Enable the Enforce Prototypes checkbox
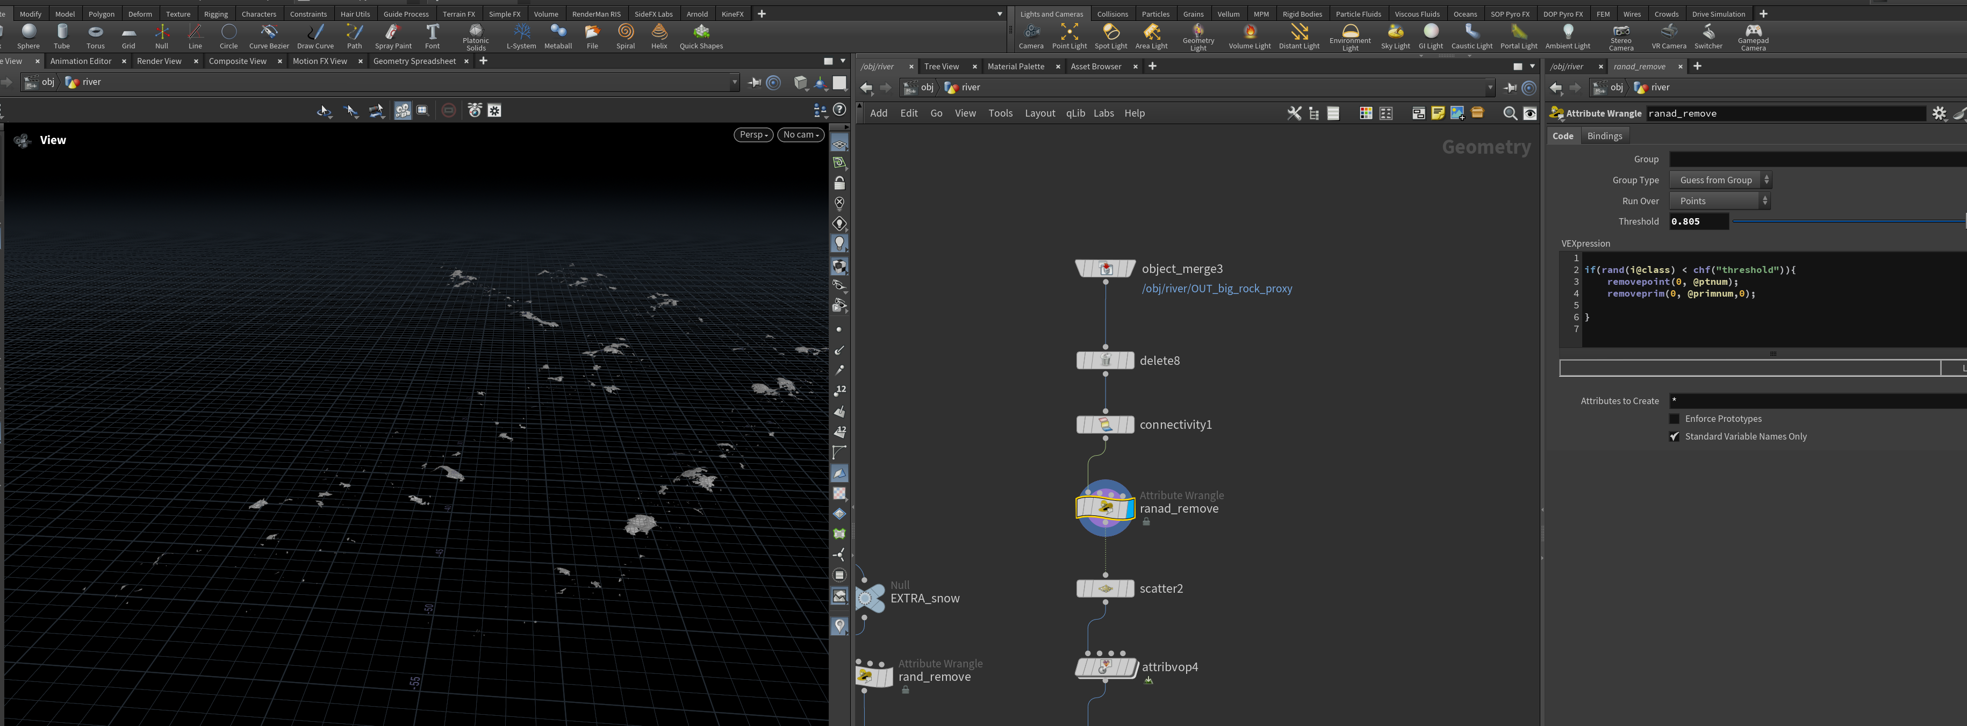 click(1675, 419)
